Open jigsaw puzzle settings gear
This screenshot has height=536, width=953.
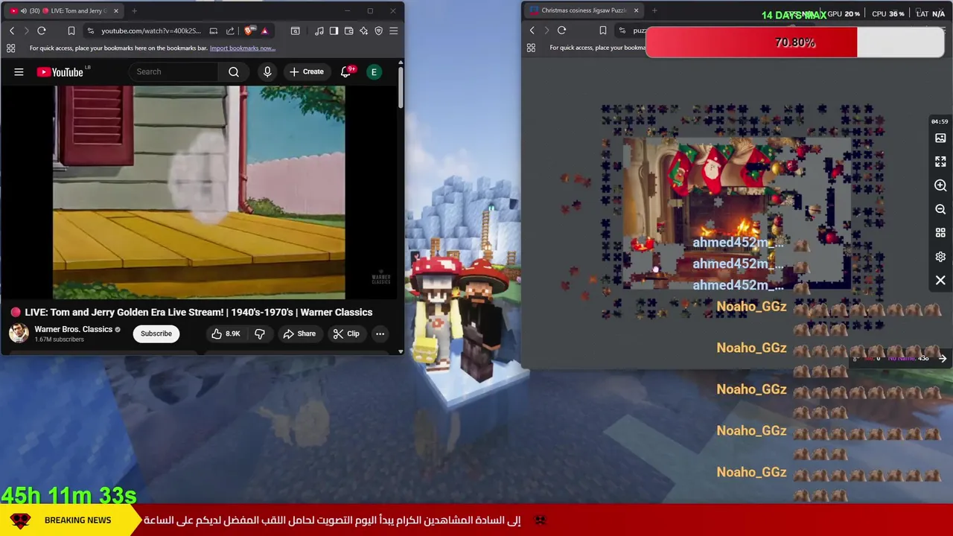[940, 257]
